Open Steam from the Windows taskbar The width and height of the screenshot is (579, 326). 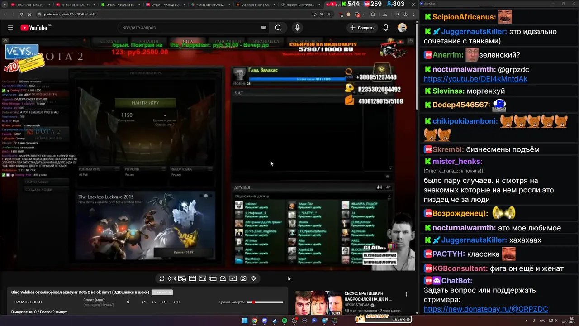(274, 321)
